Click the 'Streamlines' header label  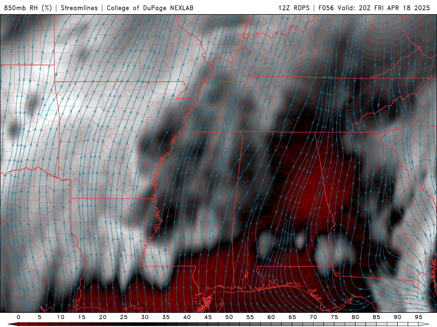pyautogui.click(x=79, y=8)
